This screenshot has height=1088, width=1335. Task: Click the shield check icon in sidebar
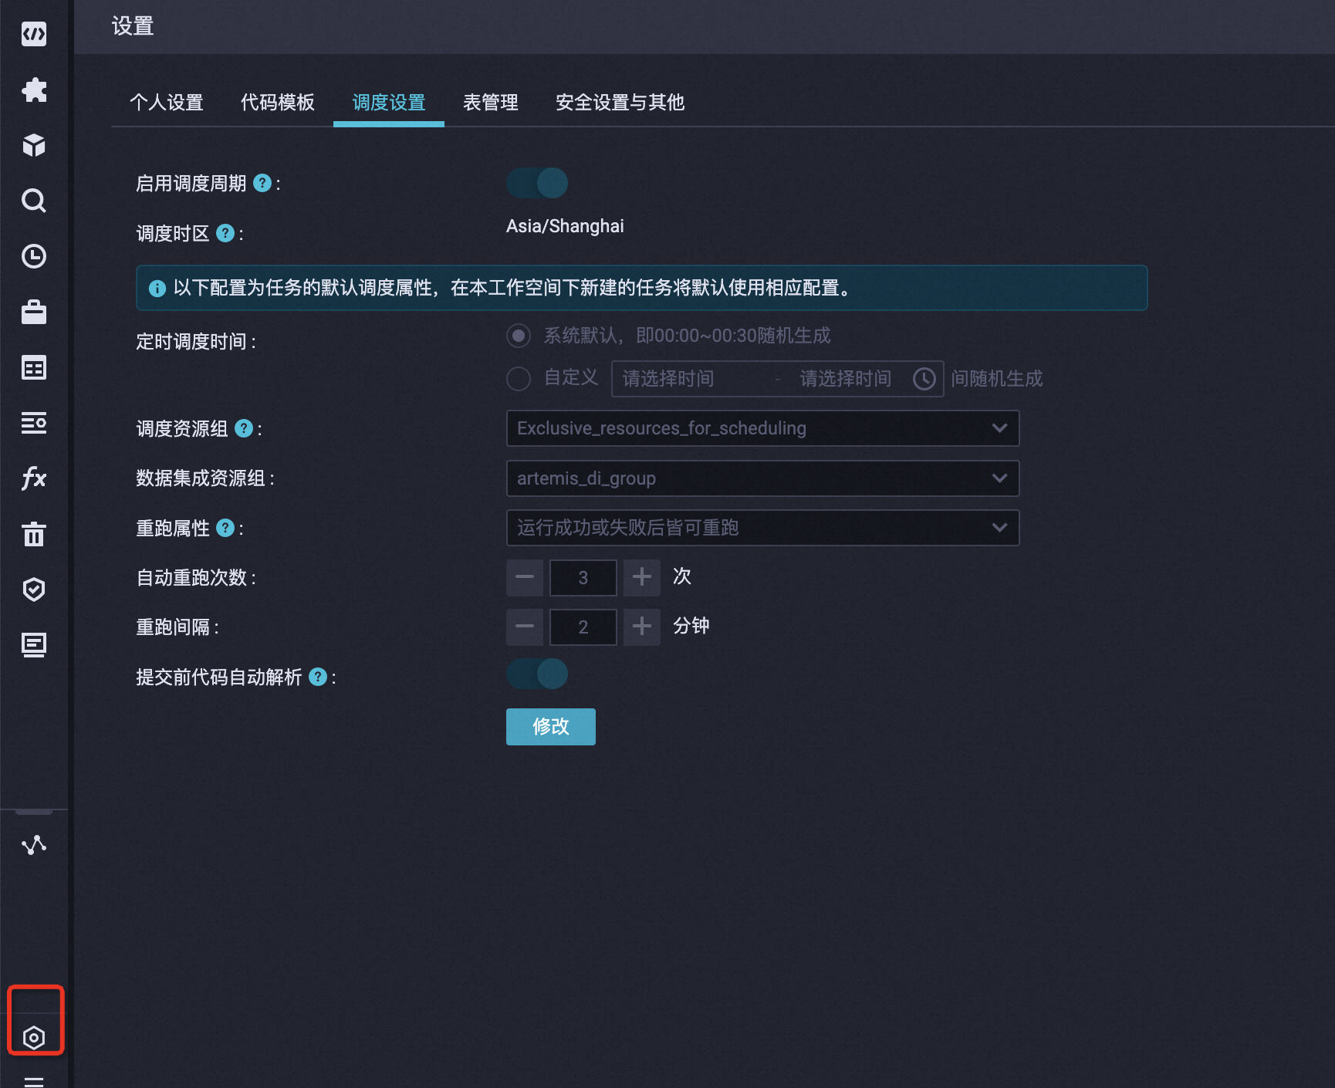[34, 590]
